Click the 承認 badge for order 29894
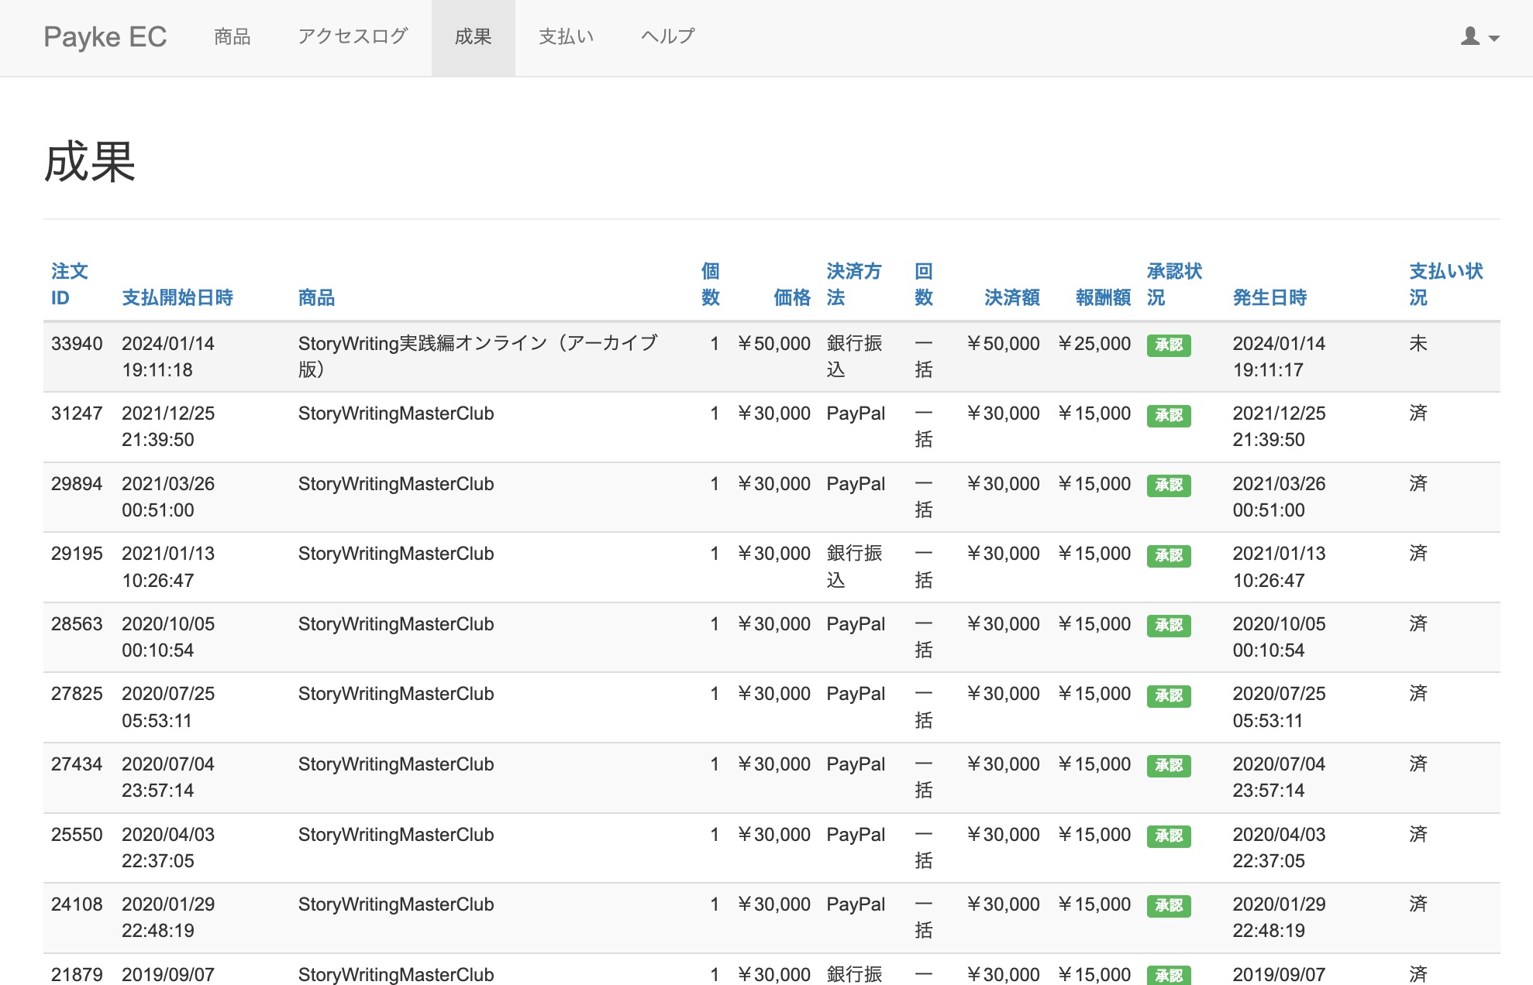 [1169, 486]
